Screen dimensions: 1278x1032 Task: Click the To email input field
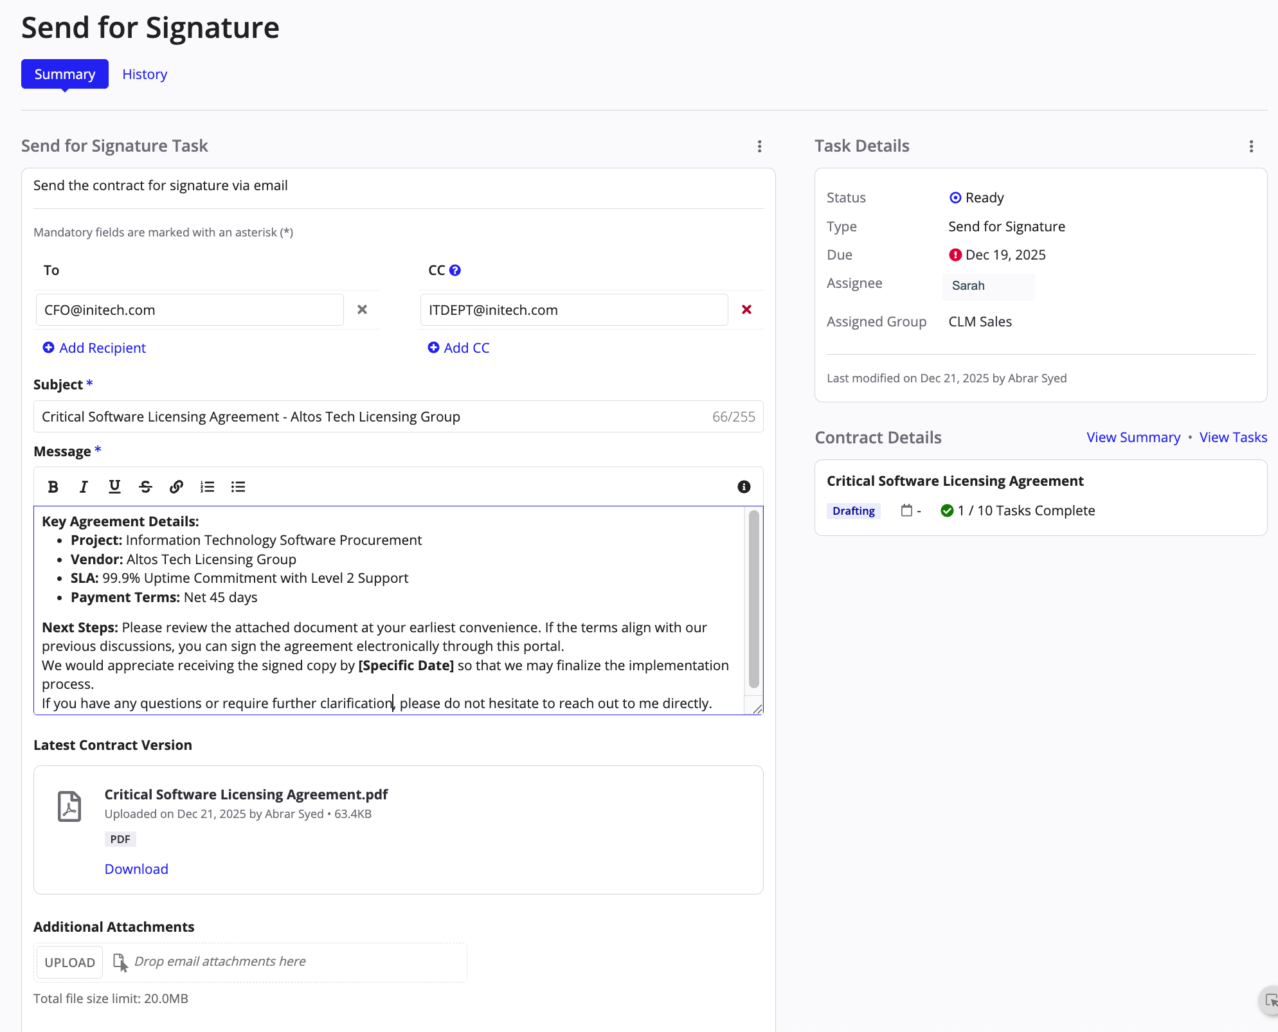[190, 310]
